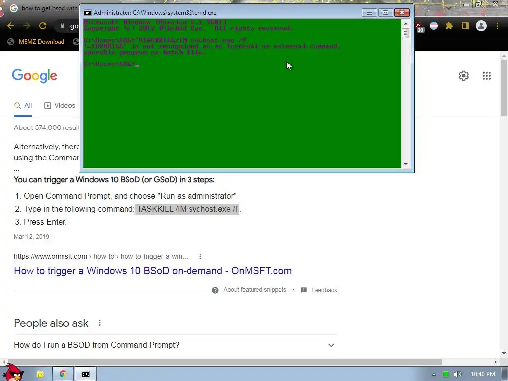Screen dimensions: 508x381
Task: Click the Feedback link
Action: point(324,290)
